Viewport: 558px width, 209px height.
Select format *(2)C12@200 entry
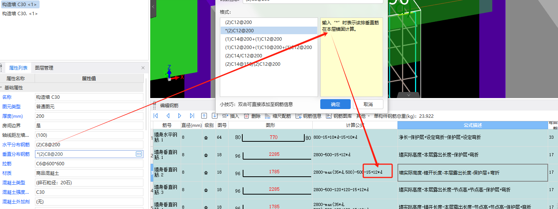coord(269,31)
